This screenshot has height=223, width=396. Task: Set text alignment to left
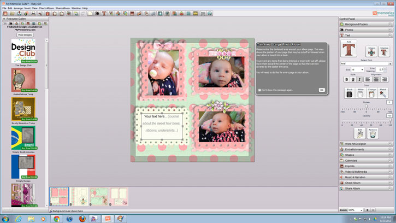pyautogui.click(x=368, y=79)
